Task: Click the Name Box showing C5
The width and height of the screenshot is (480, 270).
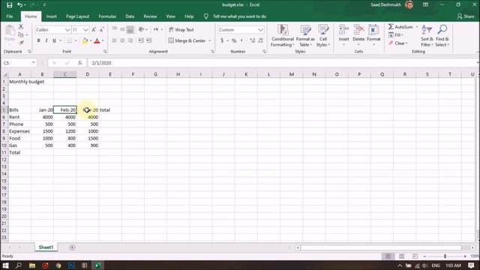Action: click(19, 63)
